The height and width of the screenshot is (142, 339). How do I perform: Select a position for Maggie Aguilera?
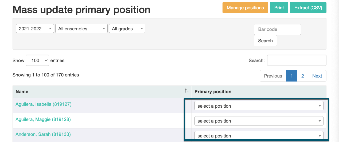point(259,121)
